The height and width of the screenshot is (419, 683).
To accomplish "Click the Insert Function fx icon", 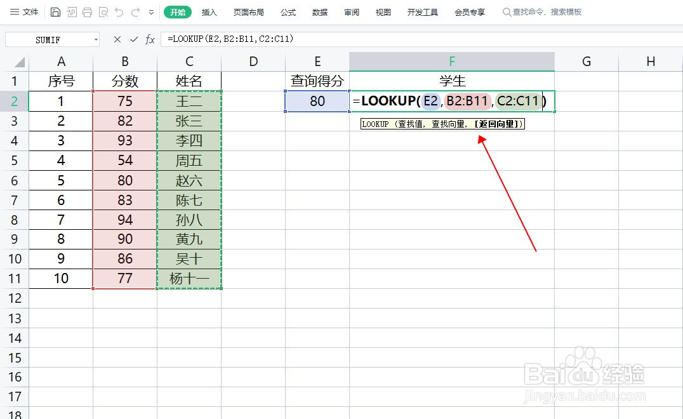I will pos(150,39).
